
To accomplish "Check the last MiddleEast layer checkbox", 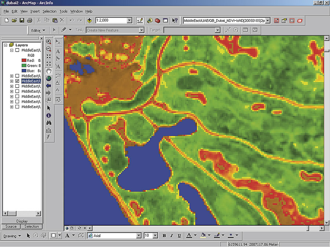I will [17, 107].
